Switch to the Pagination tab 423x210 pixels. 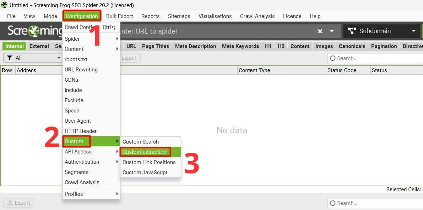pos(384,46)
